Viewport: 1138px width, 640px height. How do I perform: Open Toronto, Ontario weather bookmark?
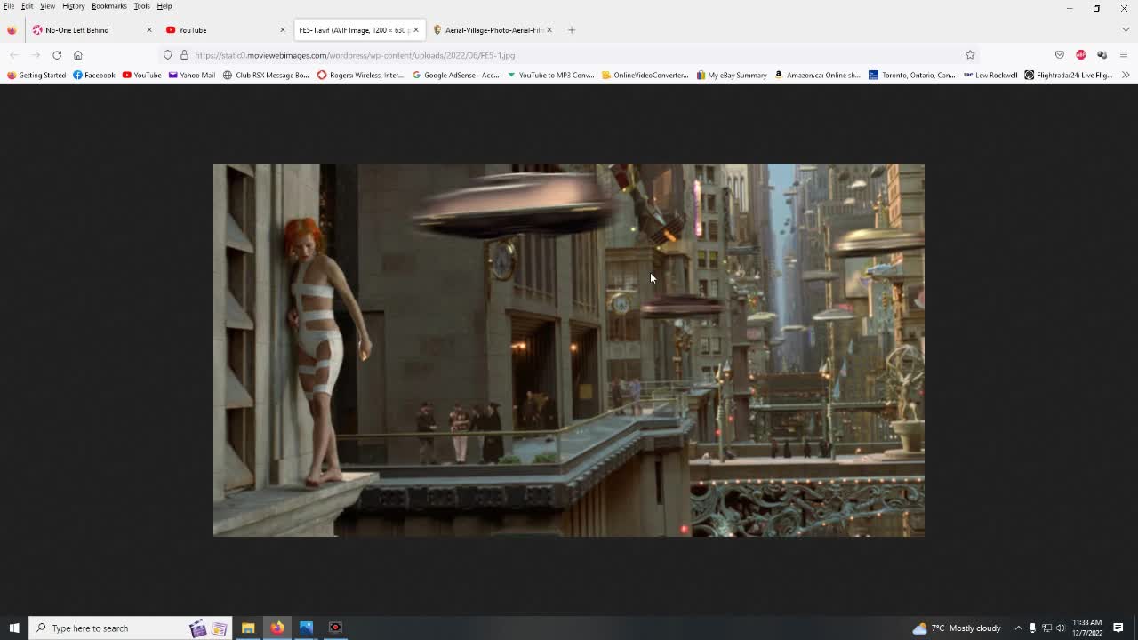(x=911, y=76)
